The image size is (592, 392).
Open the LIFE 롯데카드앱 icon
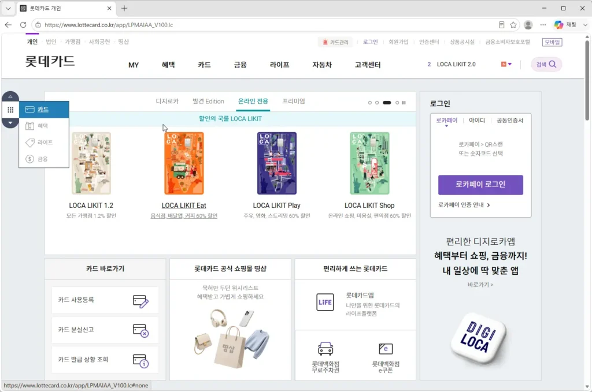point(325,303)
